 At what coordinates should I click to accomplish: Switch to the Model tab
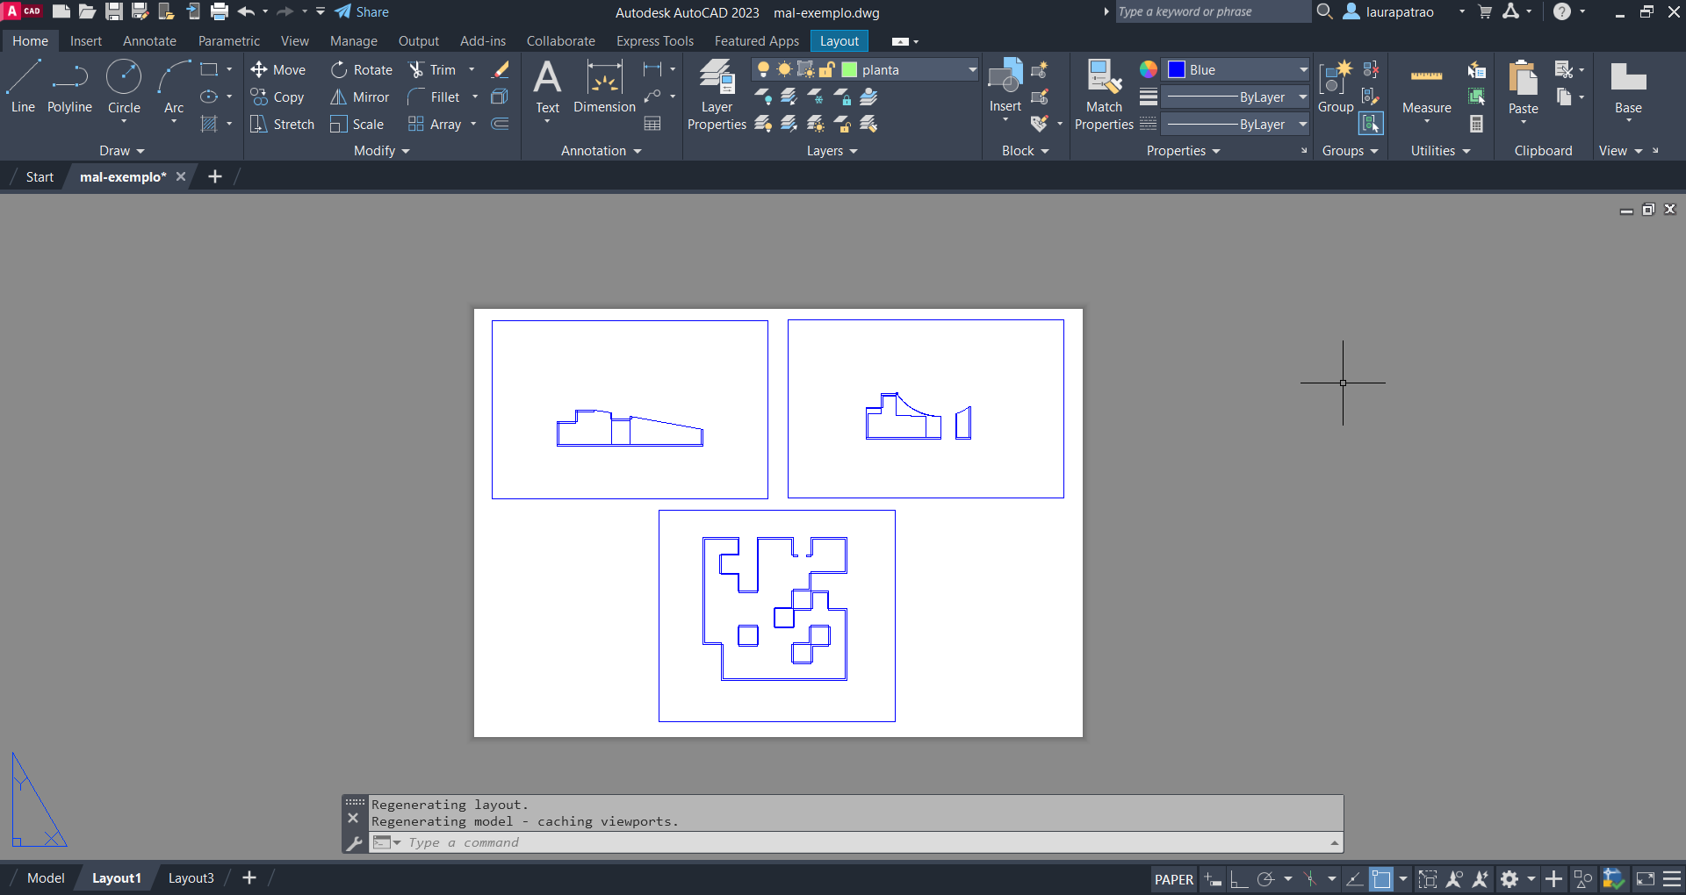pyautogui.click(x=46, y=878)
